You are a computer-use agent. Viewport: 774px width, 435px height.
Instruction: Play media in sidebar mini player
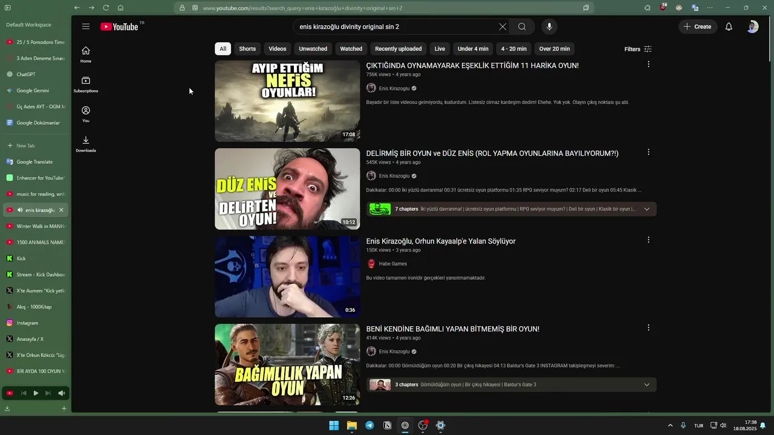[36, 393]
